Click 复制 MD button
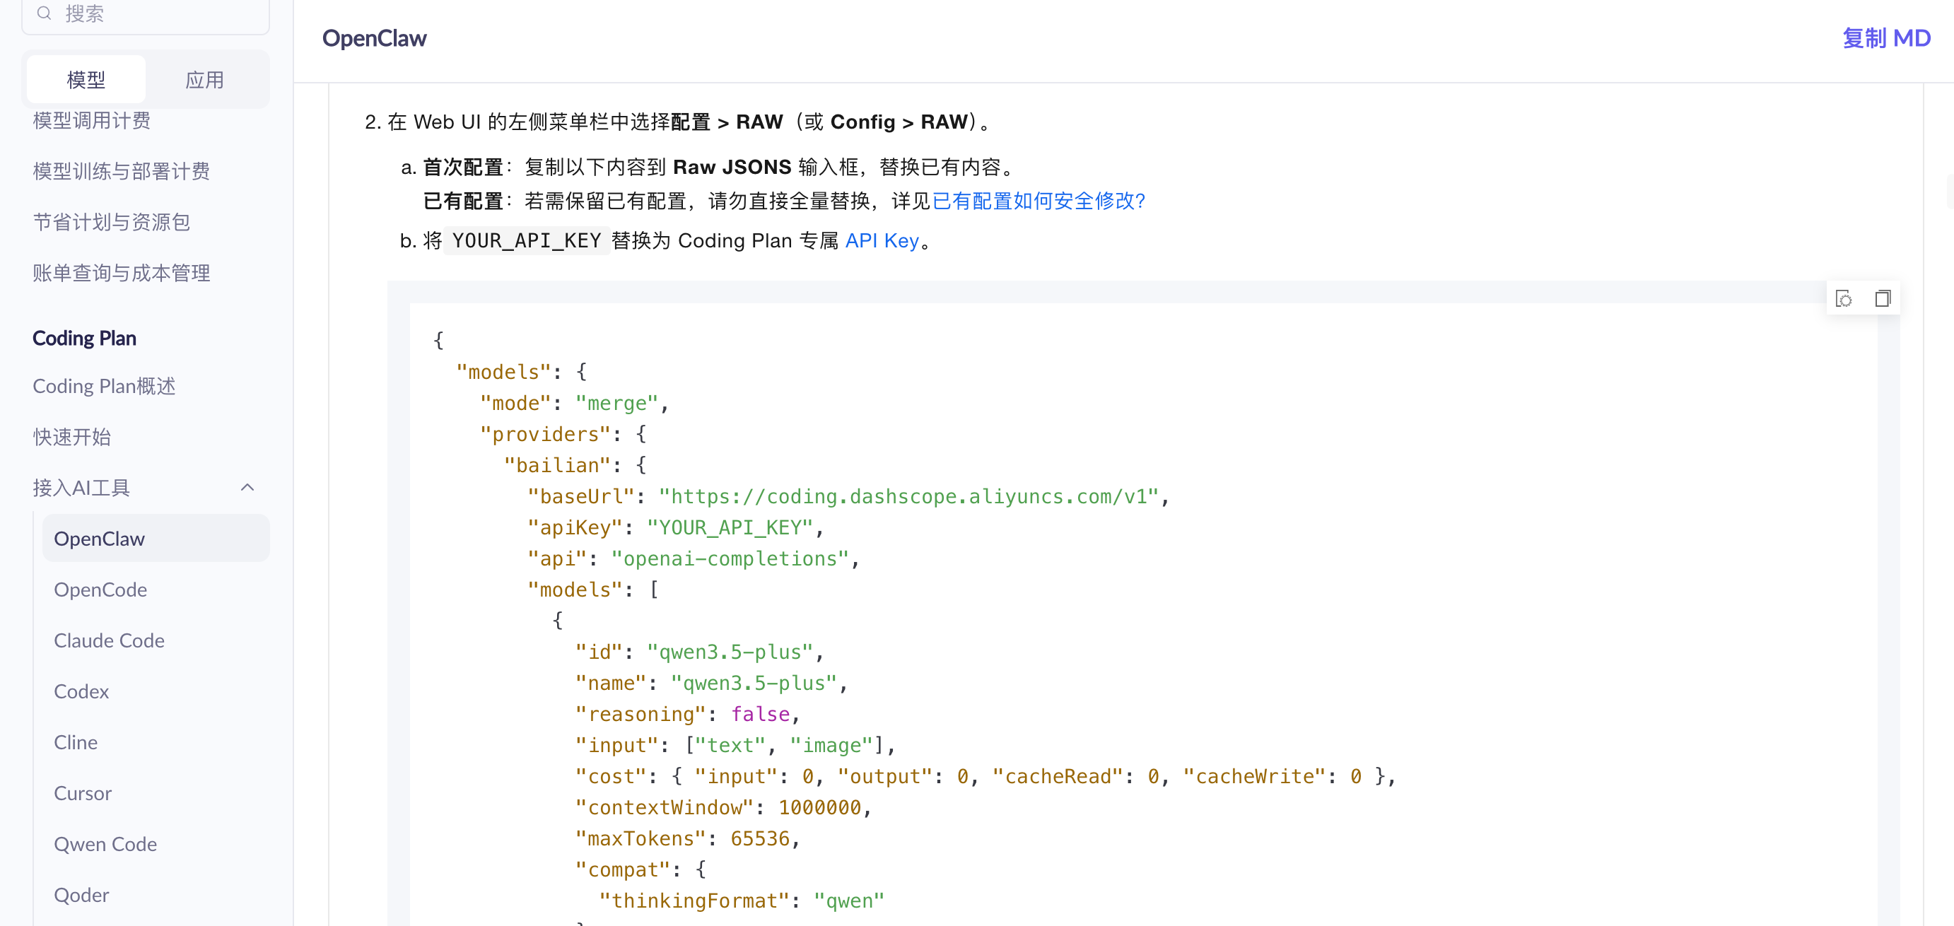The image size is (1954, 926). (x=1885, y=38)
